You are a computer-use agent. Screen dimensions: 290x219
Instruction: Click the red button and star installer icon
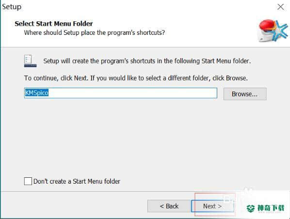pos(273,31)
